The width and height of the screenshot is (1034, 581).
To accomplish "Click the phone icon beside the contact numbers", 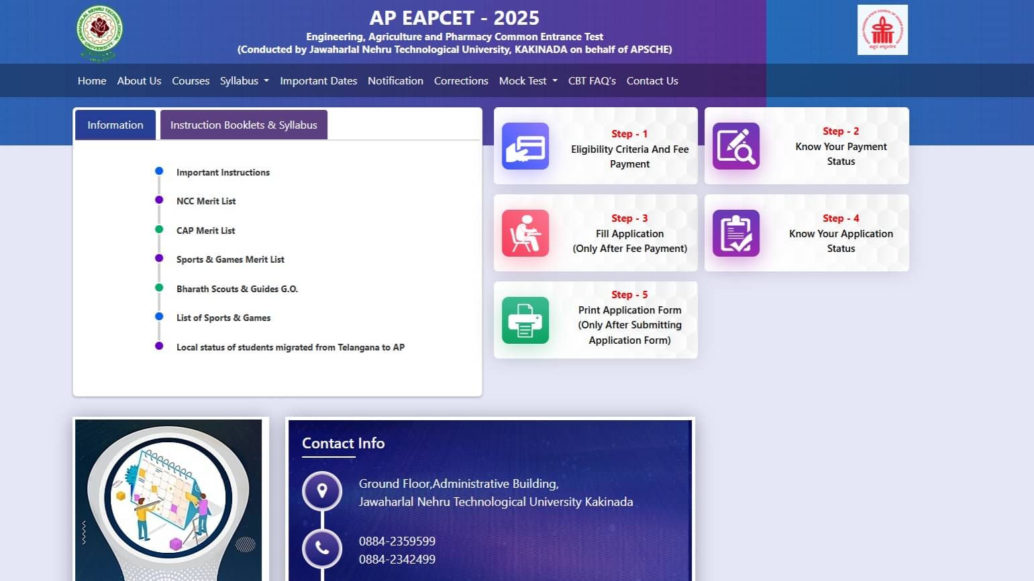I will [x=323, y=550].
